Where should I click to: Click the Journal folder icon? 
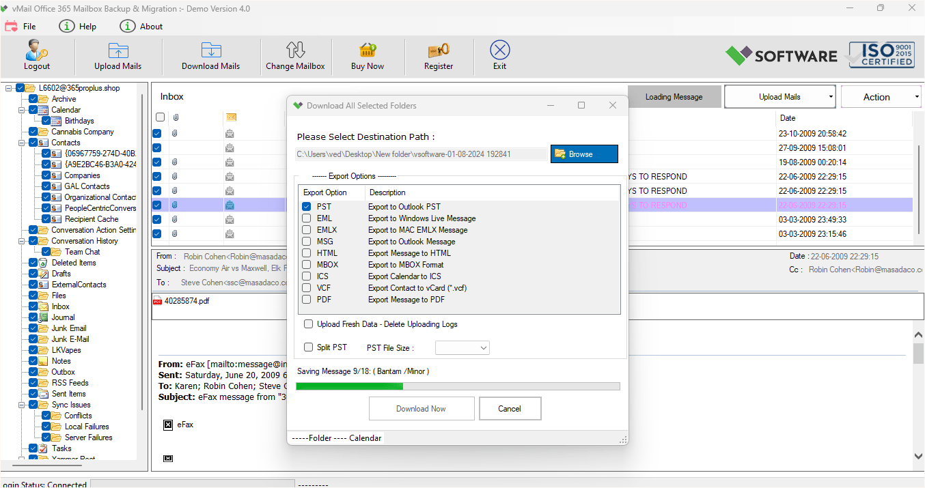pos(44,317)
